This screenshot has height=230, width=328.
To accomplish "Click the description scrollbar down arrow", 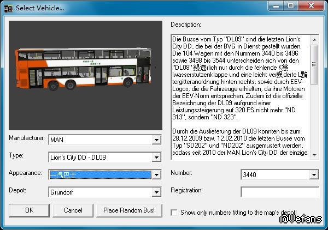I will tap(314, 155).
